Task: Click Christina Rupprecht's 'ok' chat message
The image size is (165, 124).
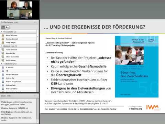Action: click(x=14, y=108)
